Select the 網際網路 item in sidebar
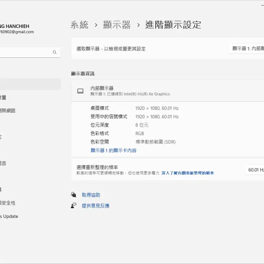Viewport: 264px width, 264px height. tap(8, 111)
